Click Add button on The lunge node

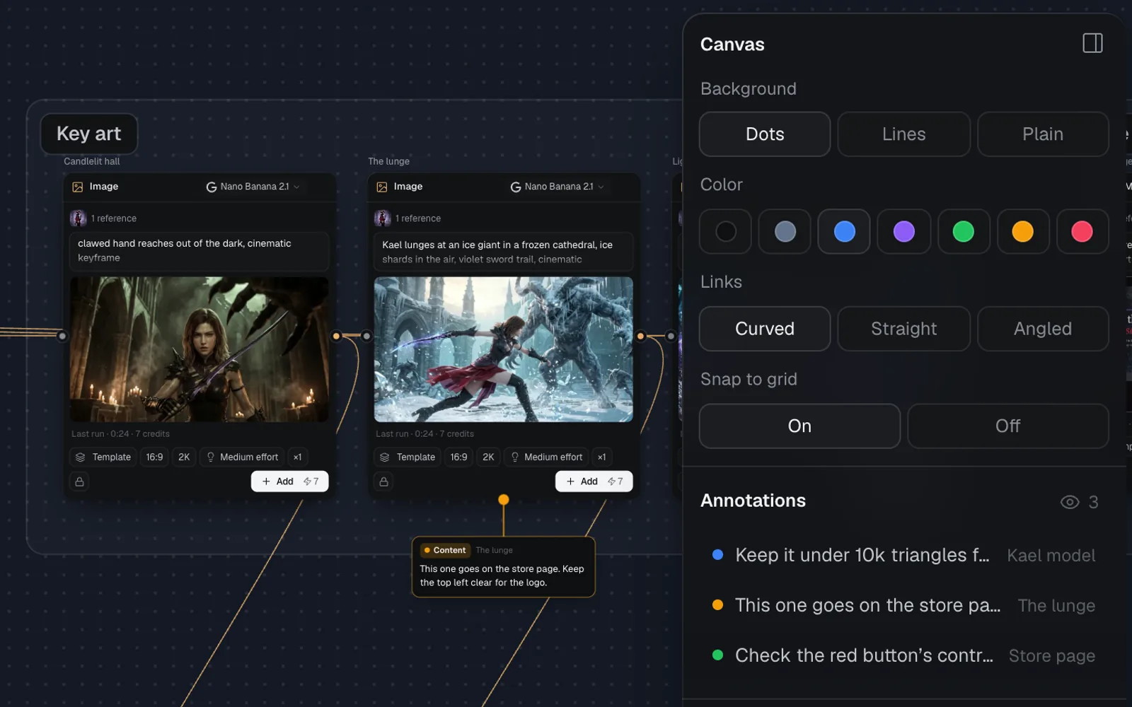click(594, 481)
